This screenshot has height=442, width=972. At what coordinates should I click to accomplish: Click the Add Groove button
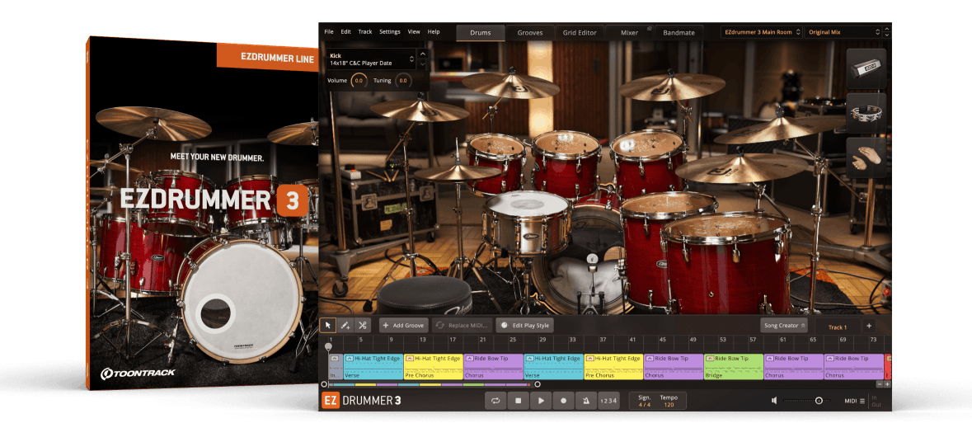point(403,326)
